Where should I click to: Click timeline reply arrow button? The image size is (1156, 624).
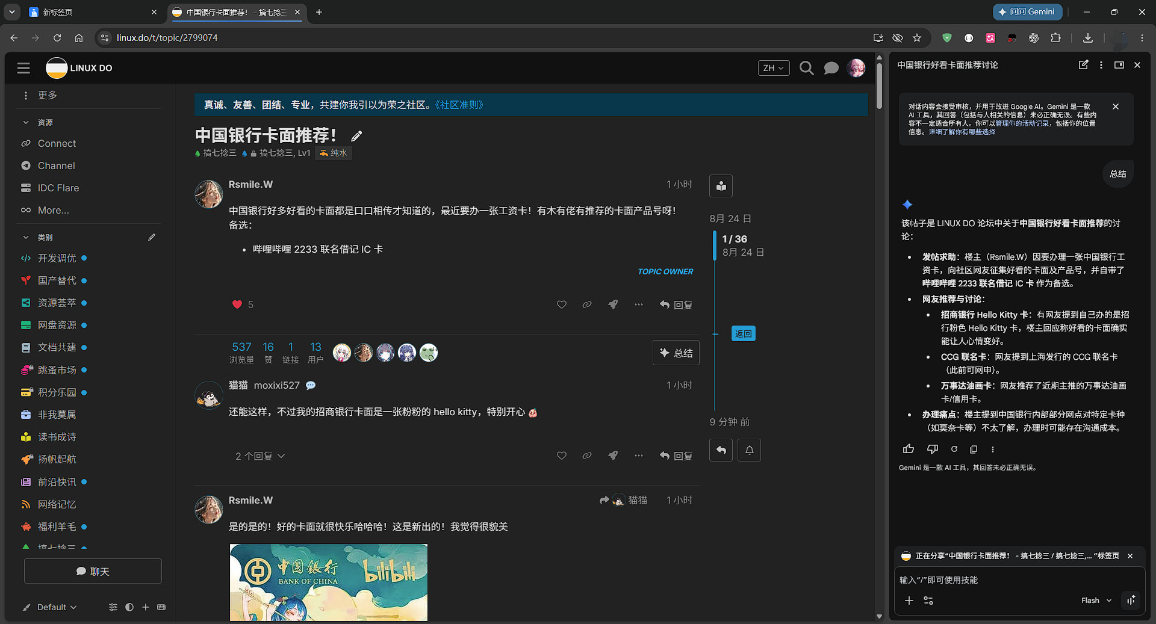tap(721, 450)
